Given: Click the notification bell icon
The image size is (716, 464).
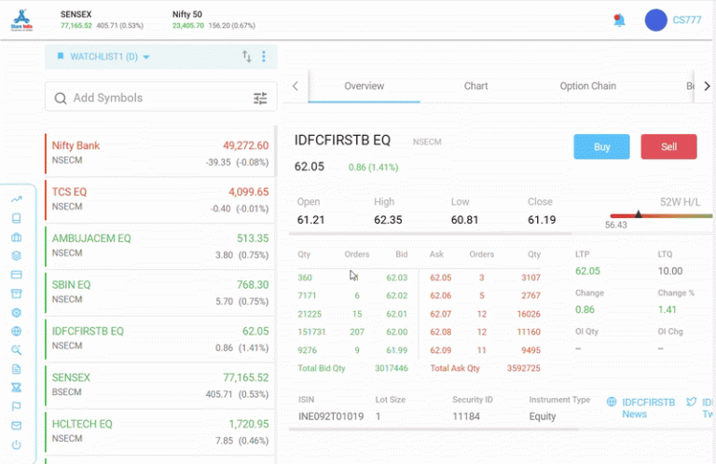Looking at the screenshot, I should click(619, 20).
